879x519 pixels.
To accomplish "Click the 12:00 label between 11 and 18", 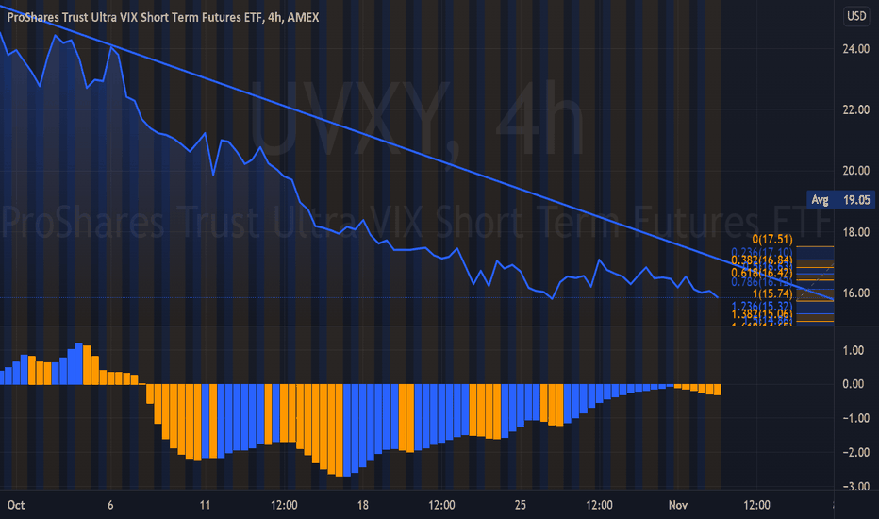I will pyautogui.click(x=284, y=505).
